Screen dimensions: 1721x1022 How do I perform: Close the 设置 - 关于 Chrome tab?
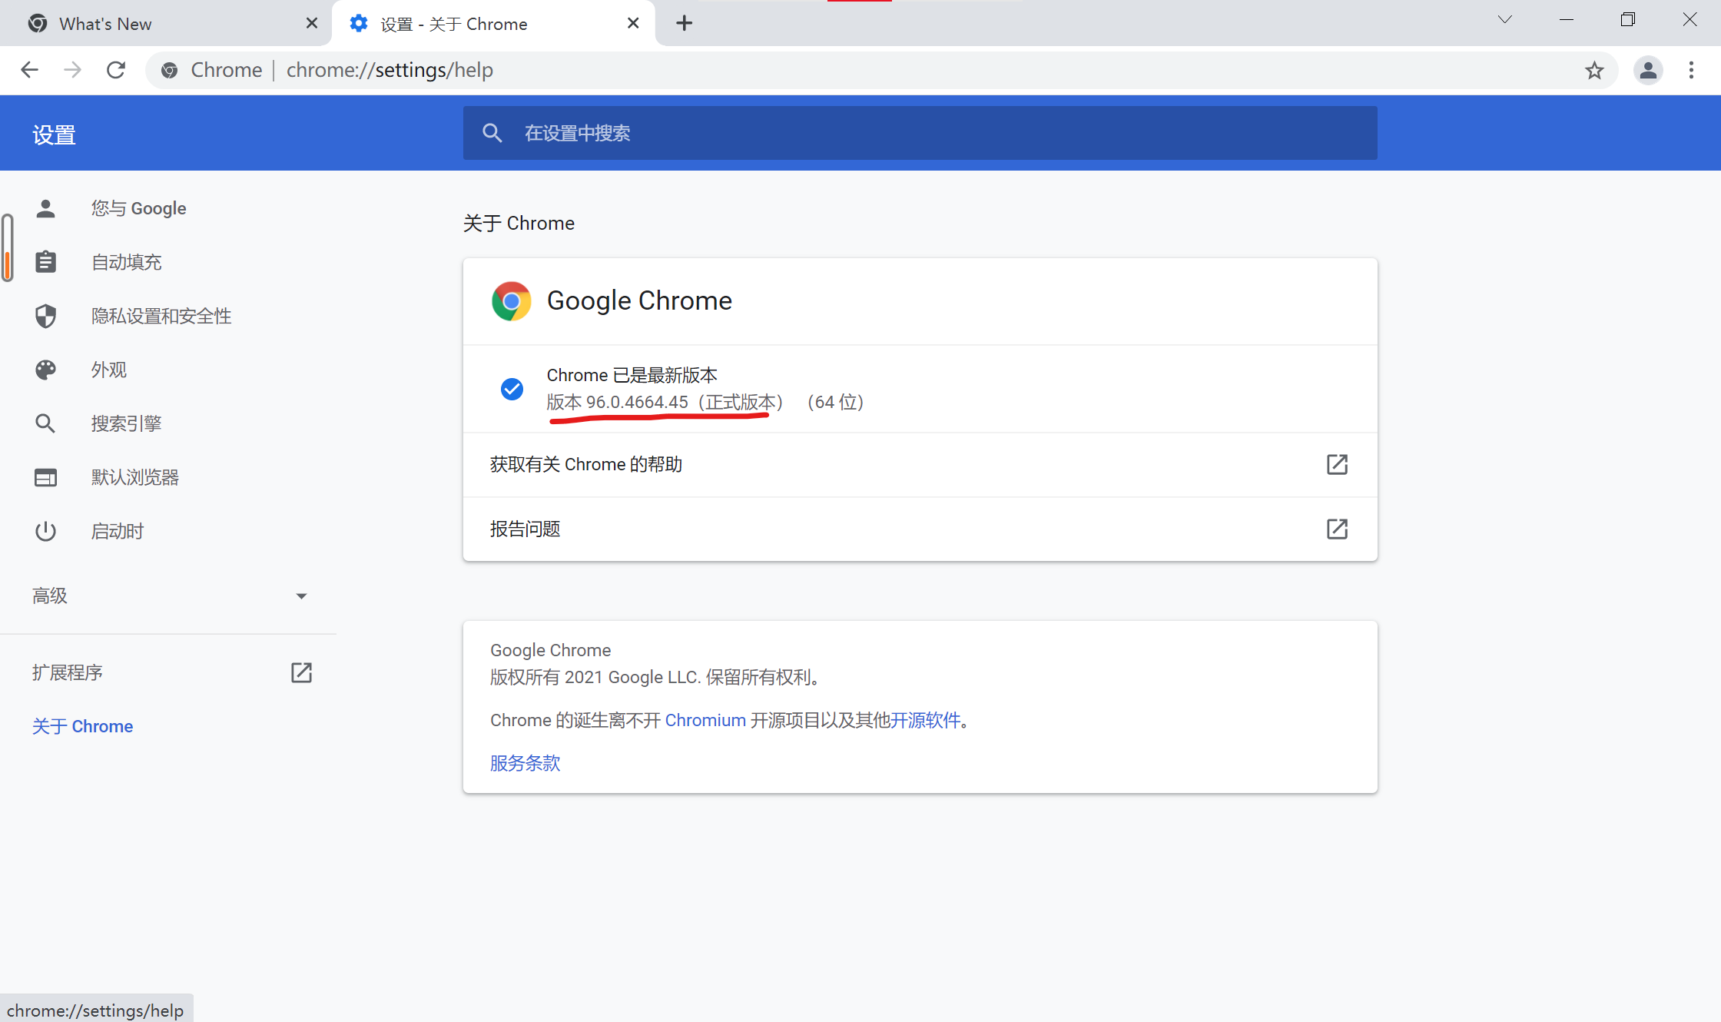pos(633,24)
